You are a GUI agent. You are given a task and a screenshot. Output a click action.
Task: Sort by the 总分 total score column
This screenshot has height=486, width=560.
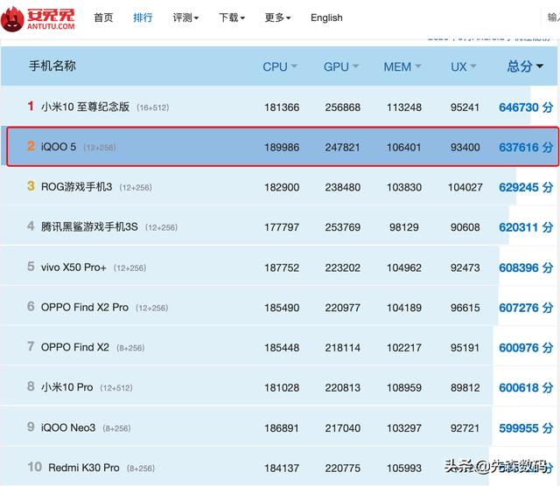[525, 66]
